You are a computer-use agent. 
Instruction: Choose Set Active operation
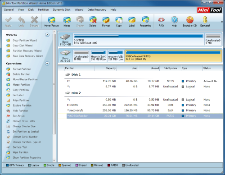pos(18,116)
